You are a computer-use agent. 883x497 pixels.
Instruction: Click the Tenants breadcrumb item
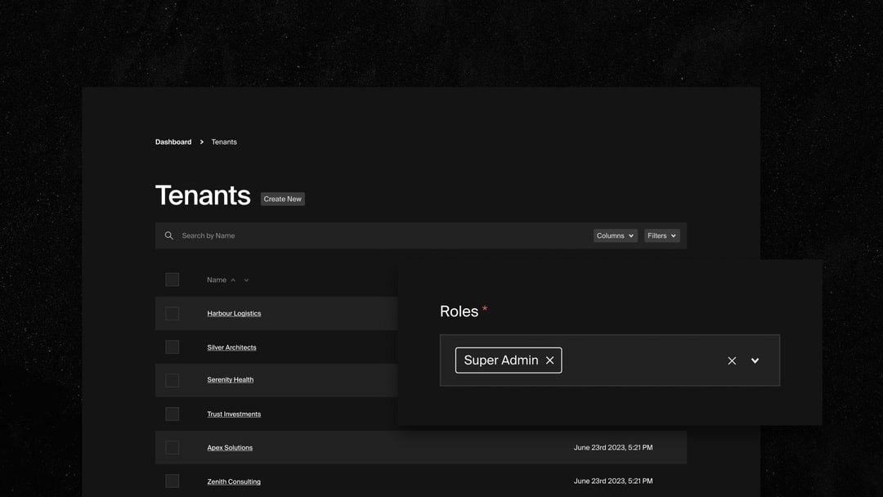pos(224,141)
